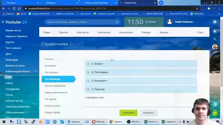Show more bookmarks with the chevron
Viewport: 223px width, 125px height.
(219, 14)
